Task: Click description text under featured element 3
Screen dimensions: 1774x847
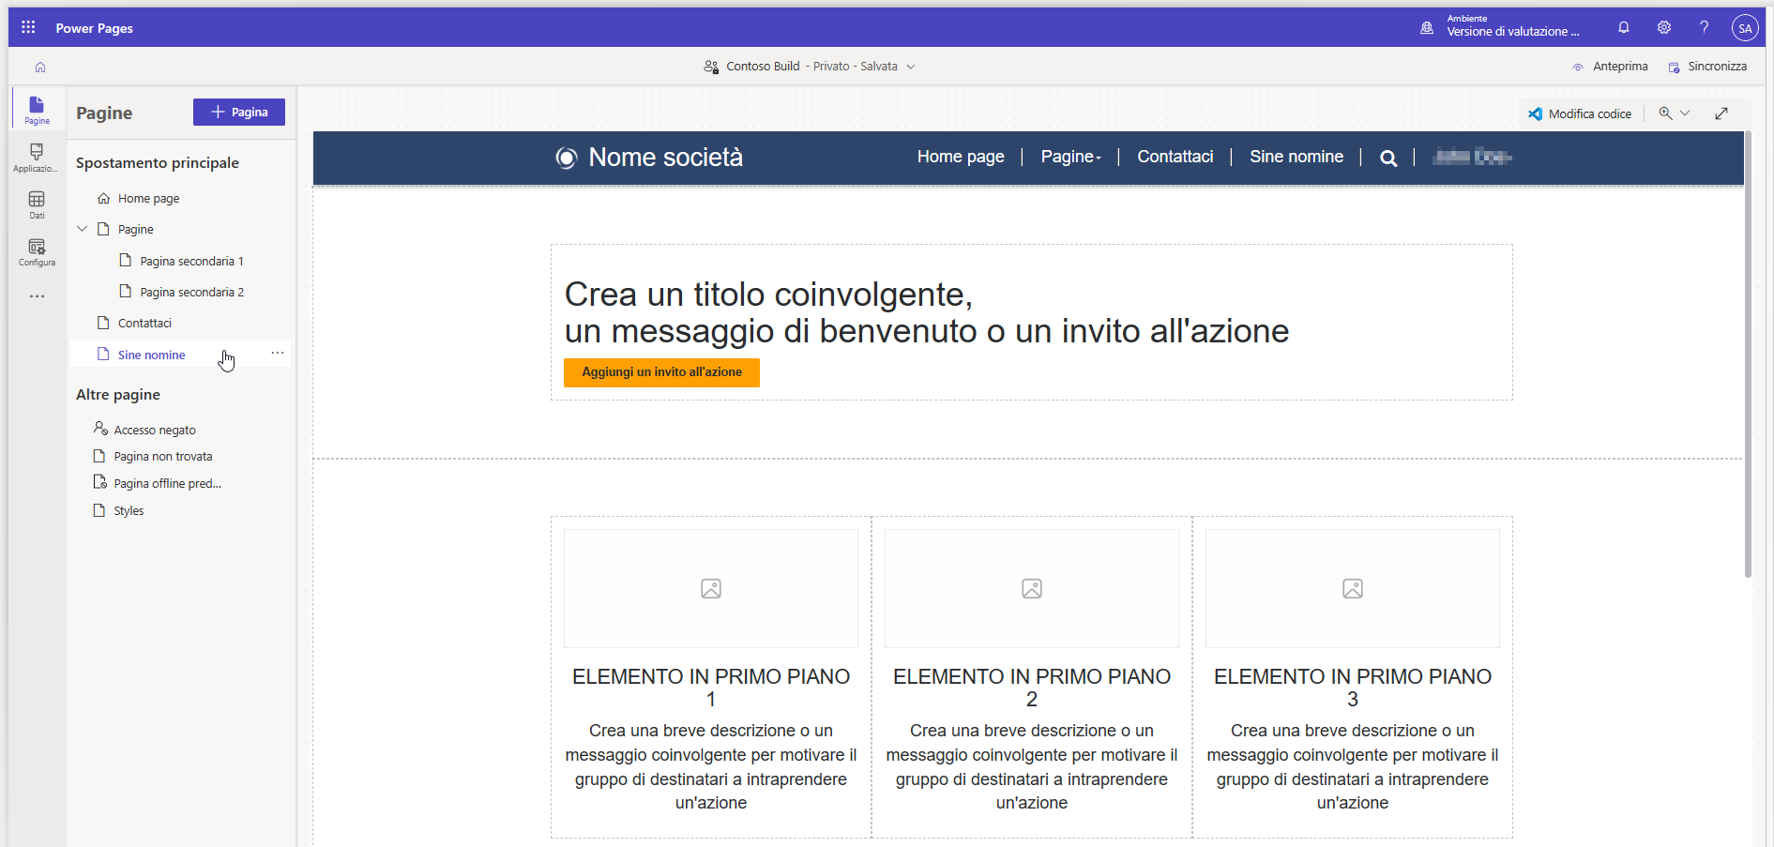Action: [1353, 766]
